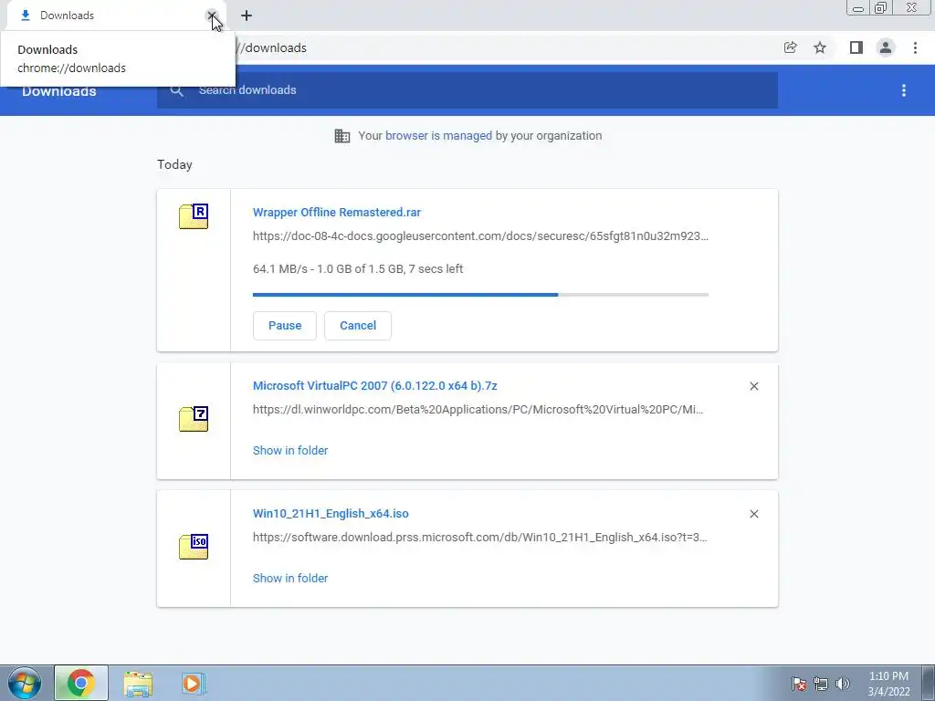This screenshot has height=701, width=935.
Task: Open Microsoft VirtualPC 2007 .7z file
Action: 375,386
